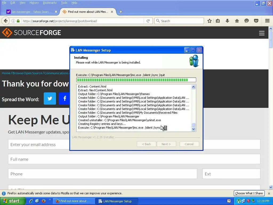Open the Tools menu

64,3
